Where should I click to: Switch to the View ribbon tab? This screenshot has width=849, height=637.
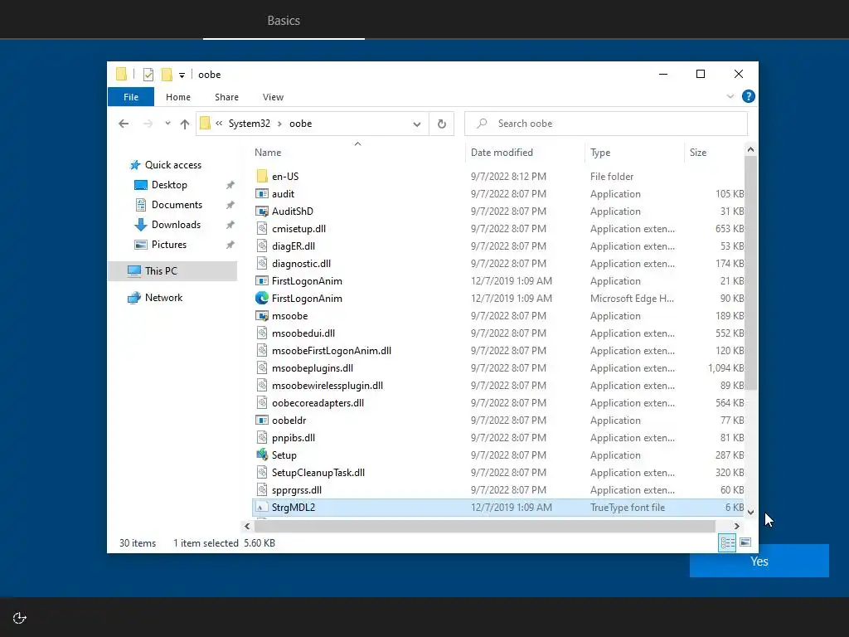point(273,97)
